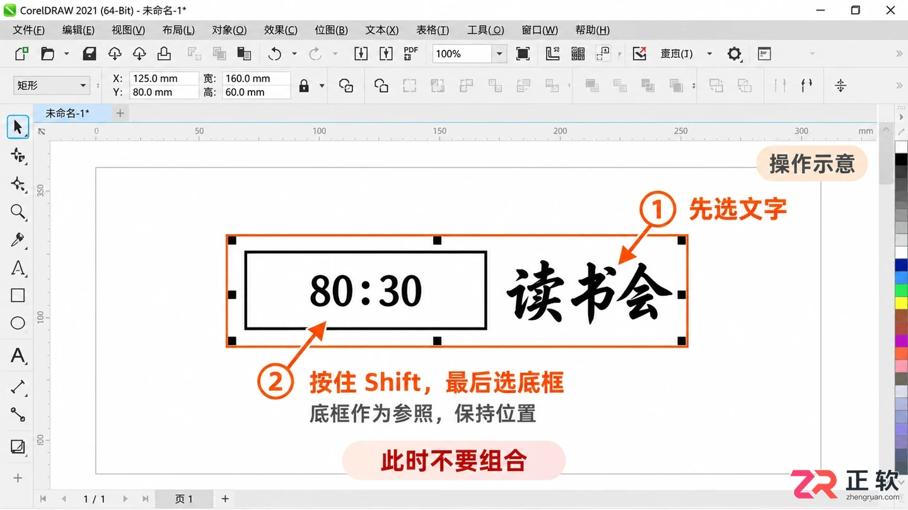Open the 文本(X) menu
Viewport: 908px width, 510px height.
tap(382, 30)
